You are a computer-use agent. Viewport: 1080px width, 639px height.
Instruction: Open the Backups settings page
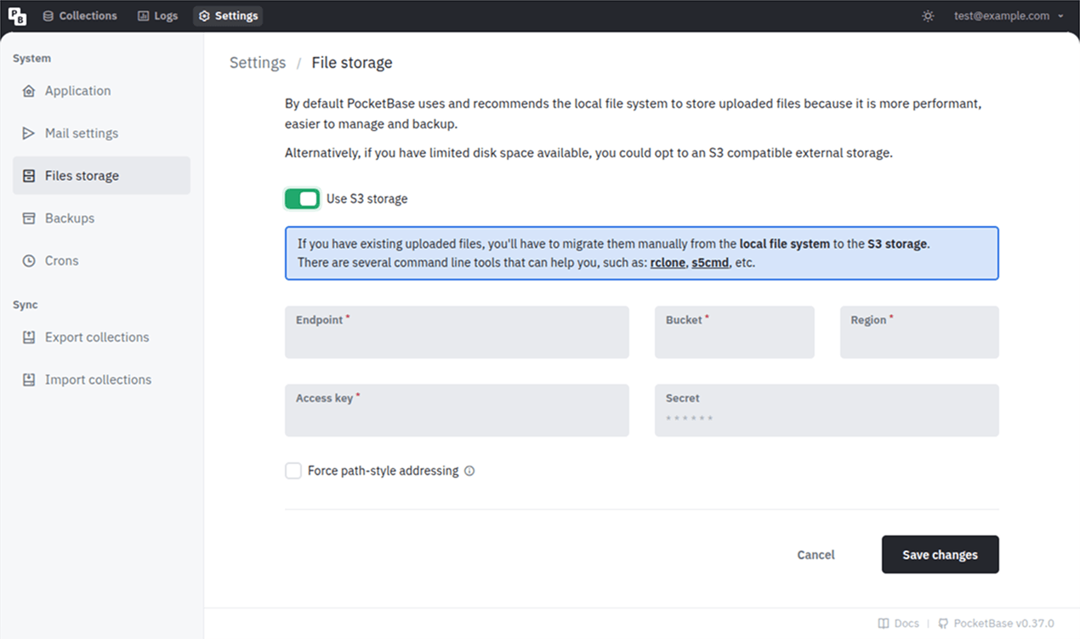[x=101, y=218]
